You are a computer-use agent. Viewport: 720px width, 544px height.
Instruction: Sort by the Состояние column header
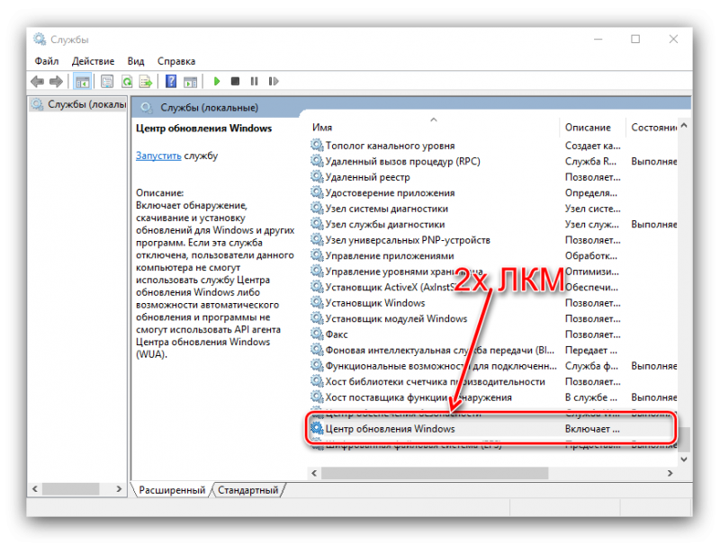pyautogui.click(x=654, y=128)
